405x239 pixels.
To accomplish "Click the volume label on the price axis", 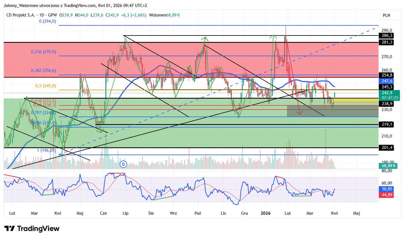I will (x=388, y=166).
